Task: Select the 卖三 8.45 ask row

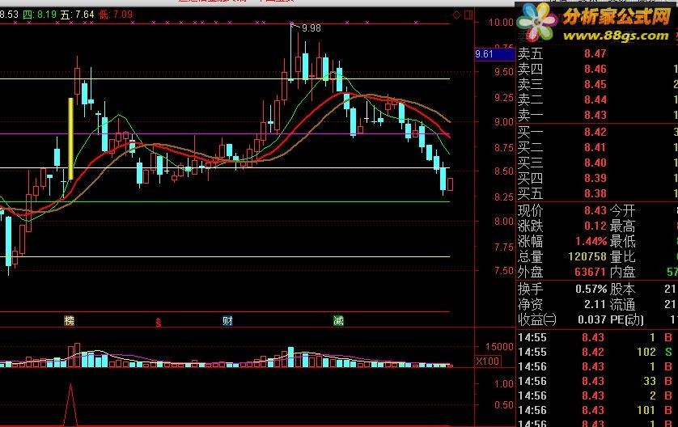Action: [597, 84]
